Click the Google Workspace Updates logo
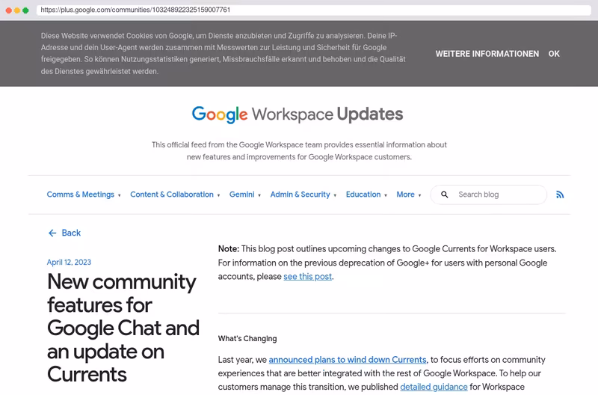The image size is (598, 395). pos(297,114)
